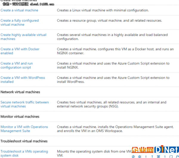179x158 pixels.
Task: Click description 'Creates a resource group, virtual machine...'
Action: tap(109, 20)
